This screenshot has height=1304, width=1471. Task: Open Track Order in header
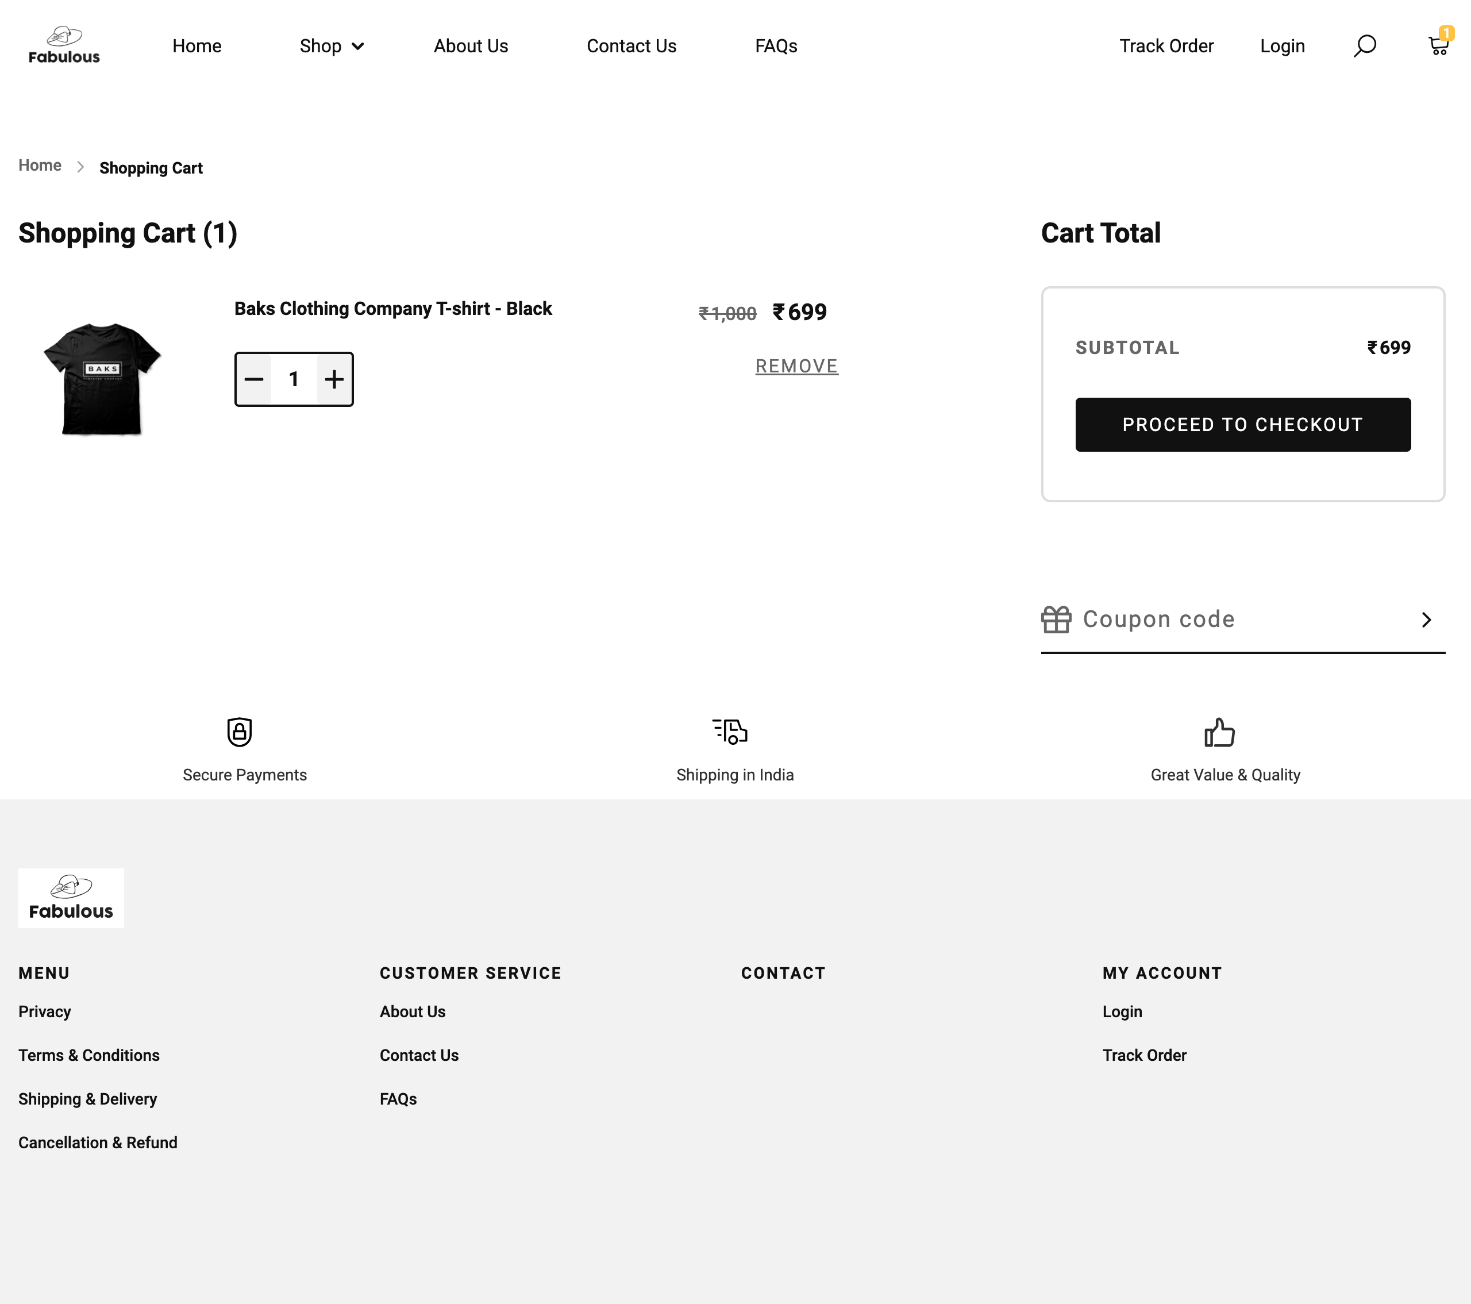click(1166, 46)
